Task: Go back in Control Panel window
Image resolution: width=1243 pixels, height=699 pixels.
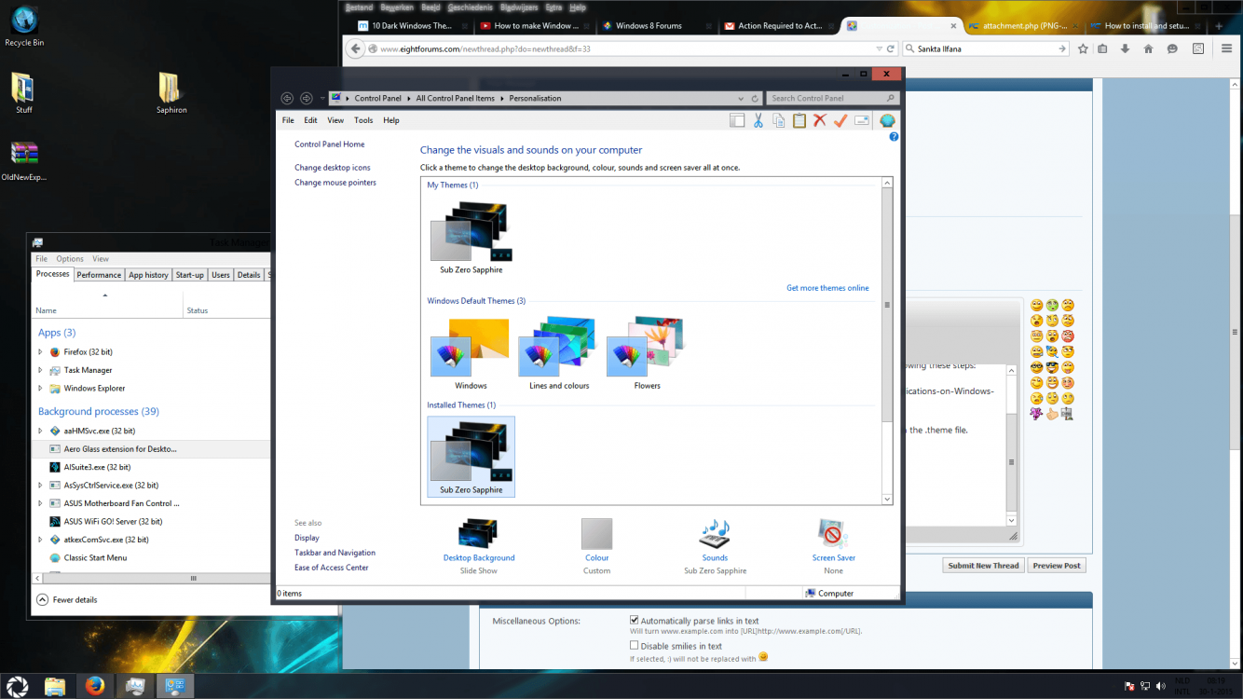Action: pyautogui.click(x=287, y=98)
